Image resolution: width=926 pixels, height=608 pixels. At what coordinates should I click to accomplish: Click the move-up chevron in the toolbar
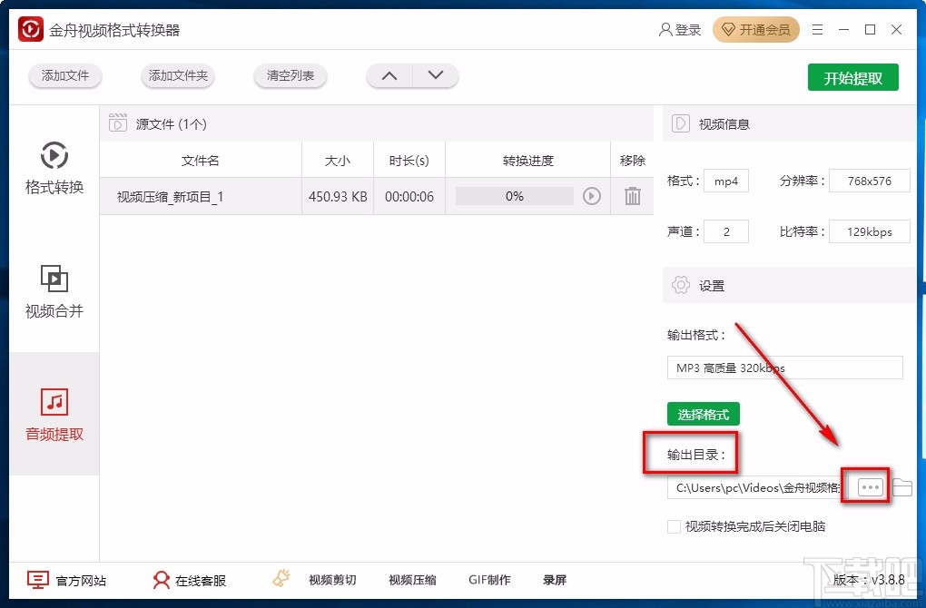click(x=389, y=76)
